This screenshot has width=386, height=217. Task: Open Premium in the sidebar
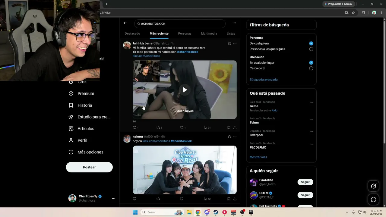[x=81, y=93]
